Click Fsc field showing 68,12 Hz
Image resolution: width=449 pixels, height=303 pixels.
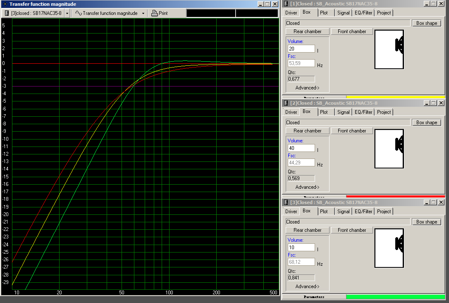(x=301, y=262)
